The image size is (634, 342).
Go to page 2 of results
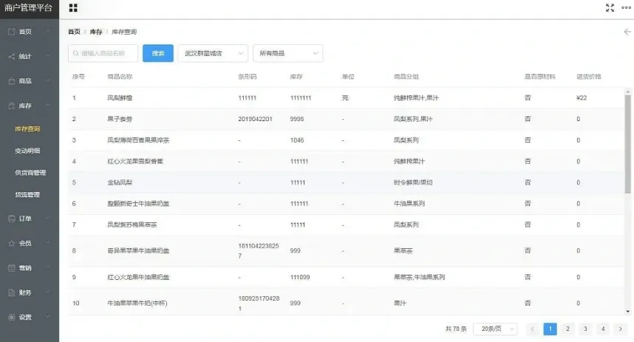(x=567, y=329)
